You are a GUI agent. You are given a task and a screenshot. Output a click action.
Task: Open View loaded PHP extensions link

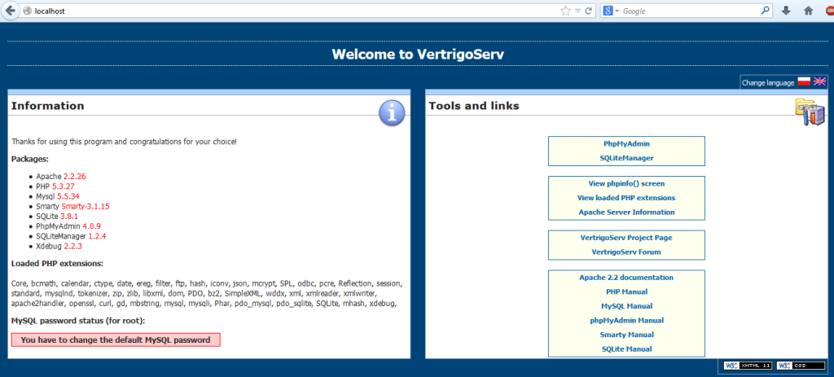pos(626,198)
